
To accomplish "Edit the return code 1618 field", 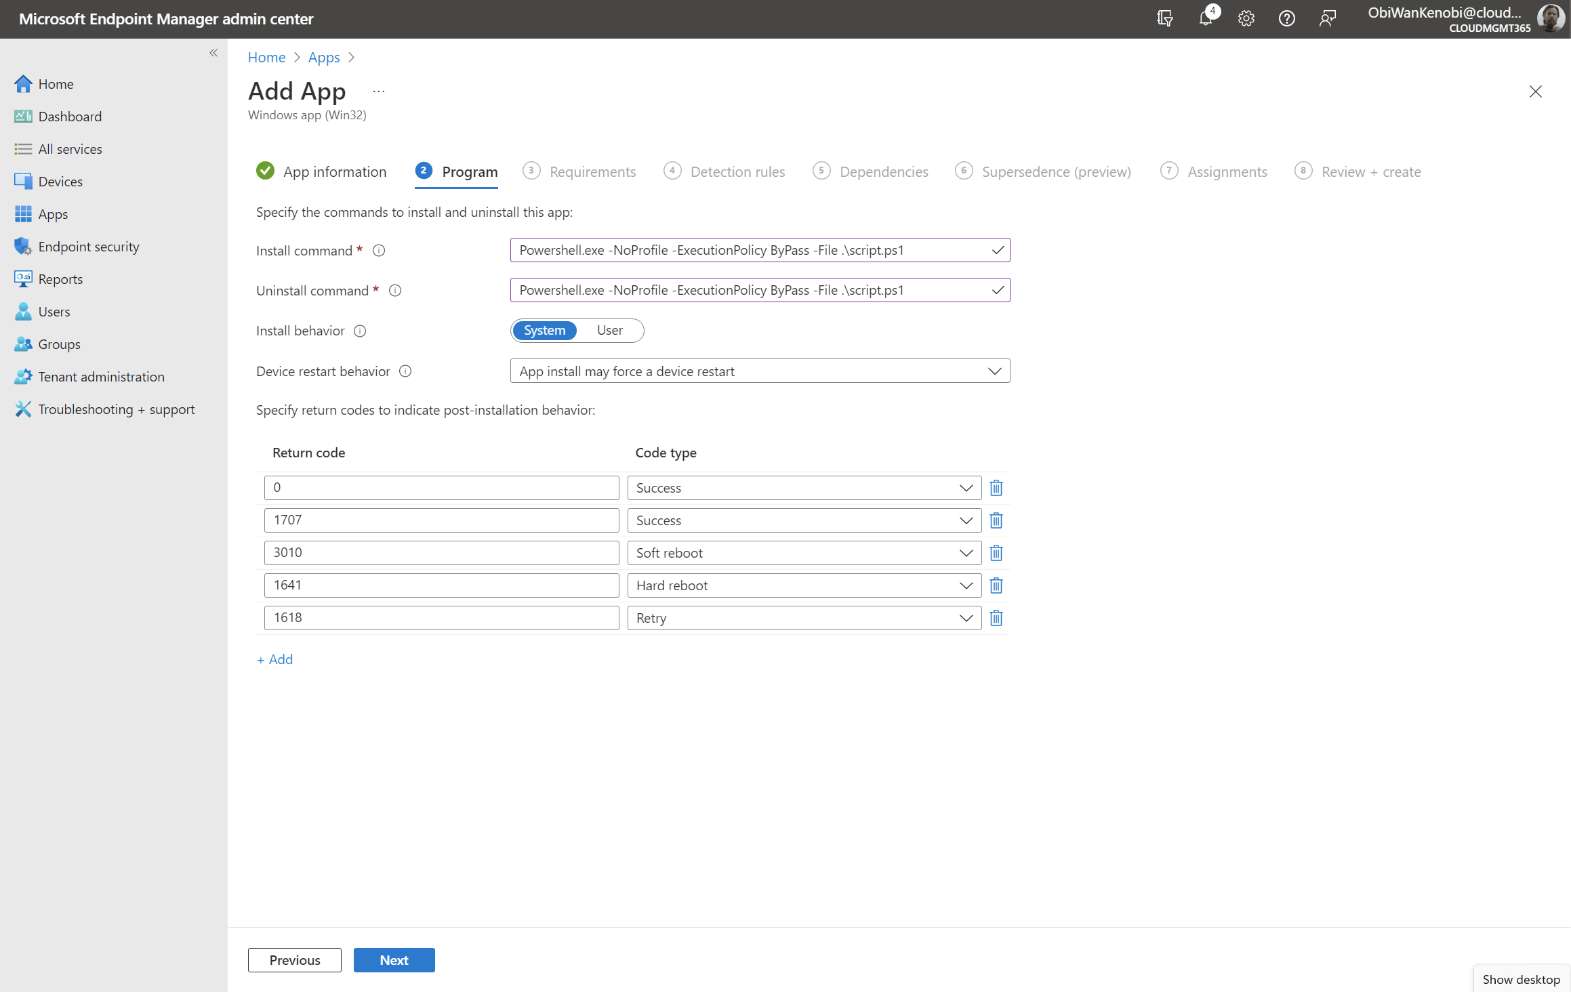I will click(x=441, y=618).
